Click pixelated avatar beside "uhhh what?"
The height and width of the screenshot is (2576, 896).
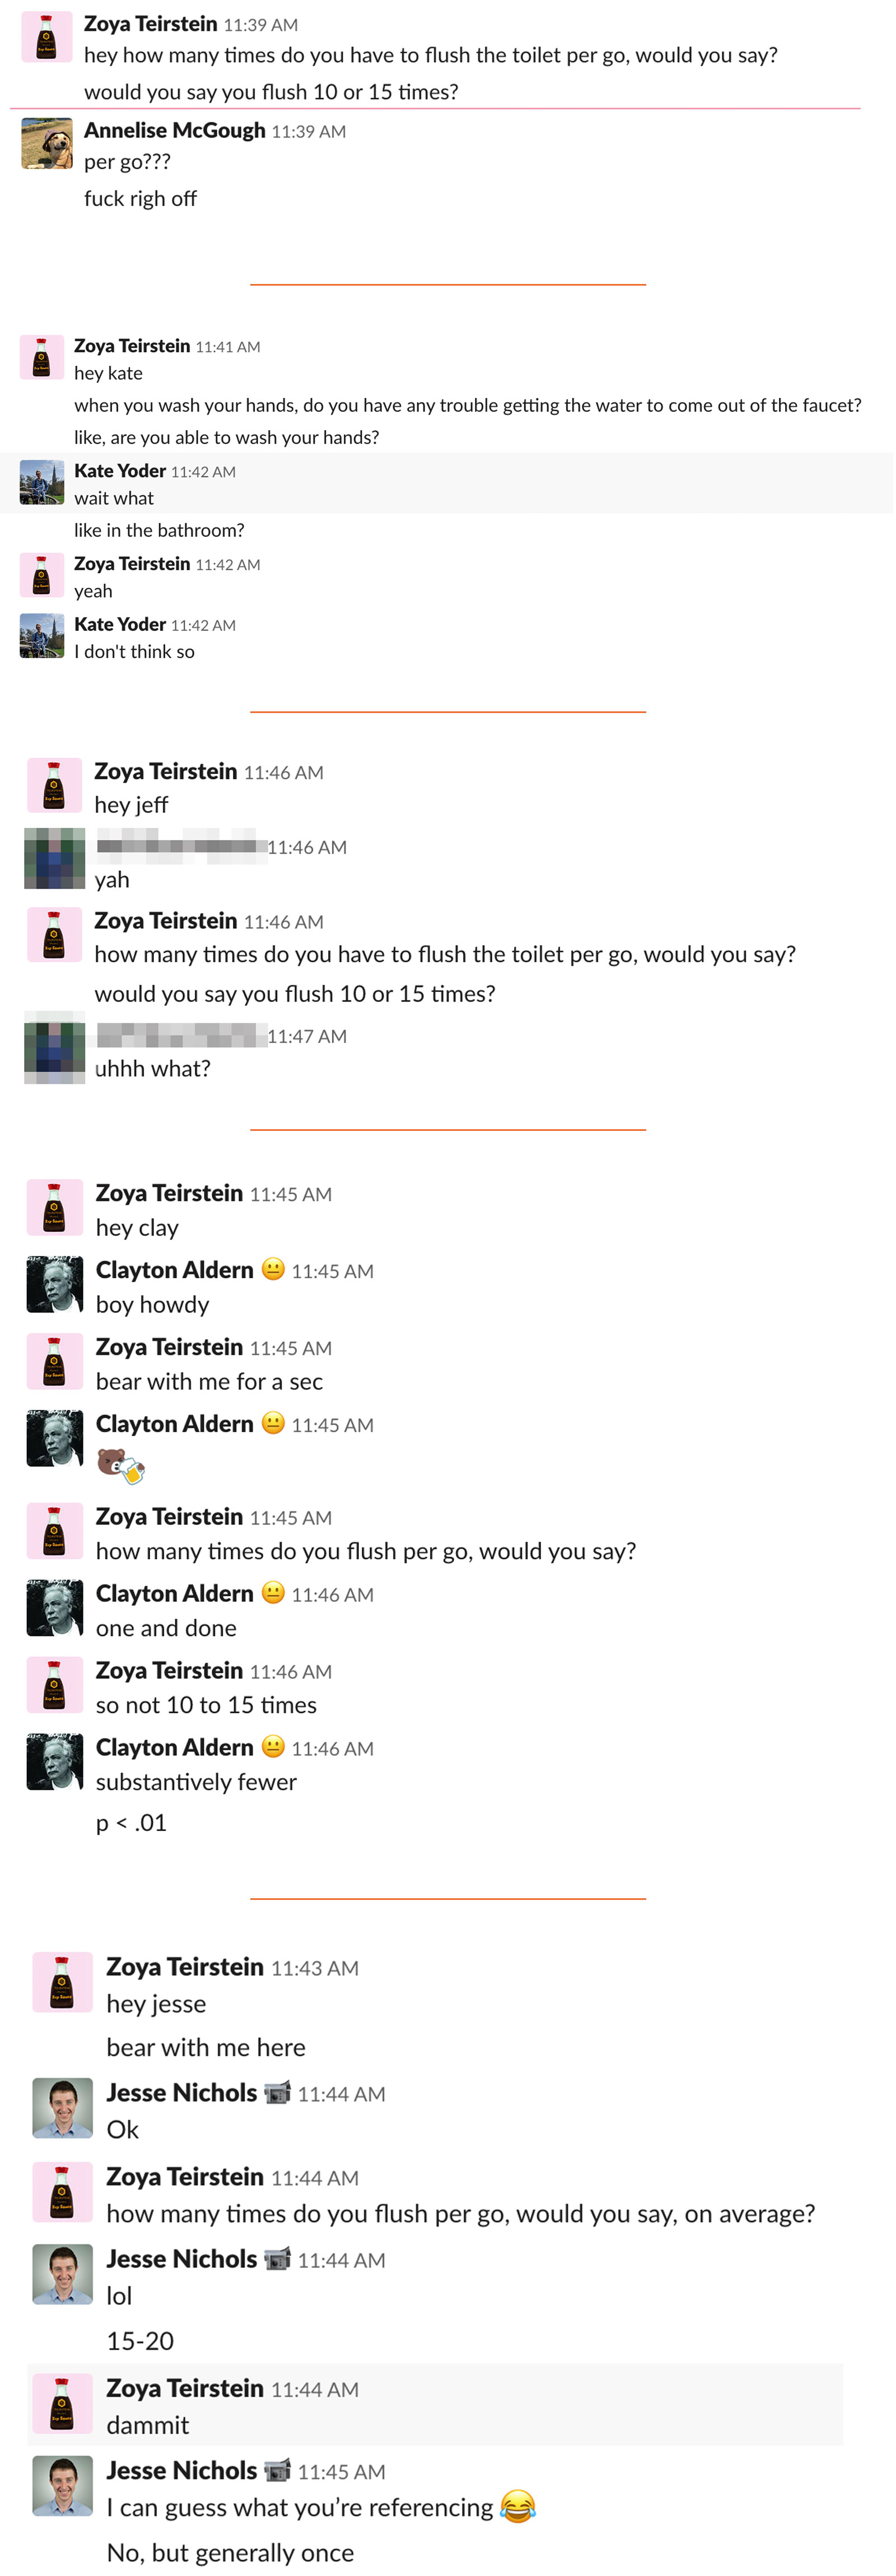pyautogui.click(x=54, y=1047)
